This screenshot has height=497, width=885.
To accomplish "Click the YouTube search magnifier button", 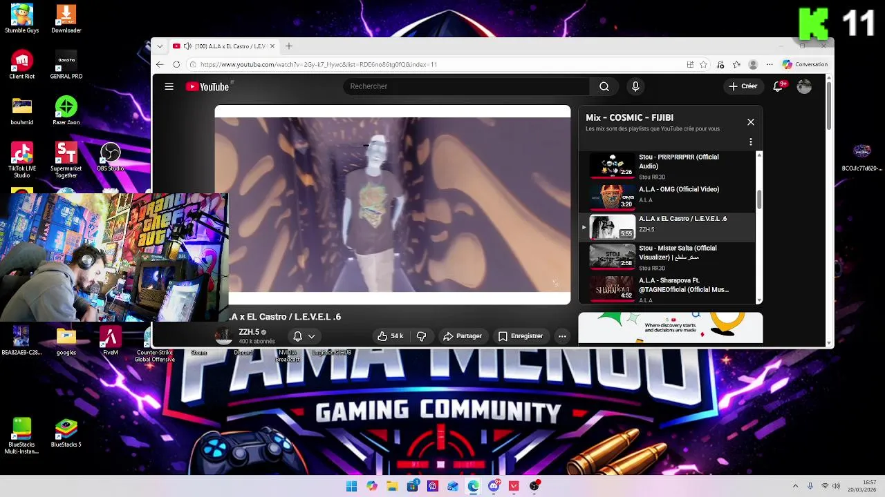I will 604,86.
